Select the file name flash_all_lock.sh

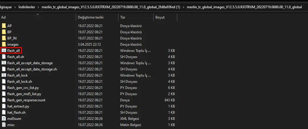pyautogui.click(x=20, y=82)
